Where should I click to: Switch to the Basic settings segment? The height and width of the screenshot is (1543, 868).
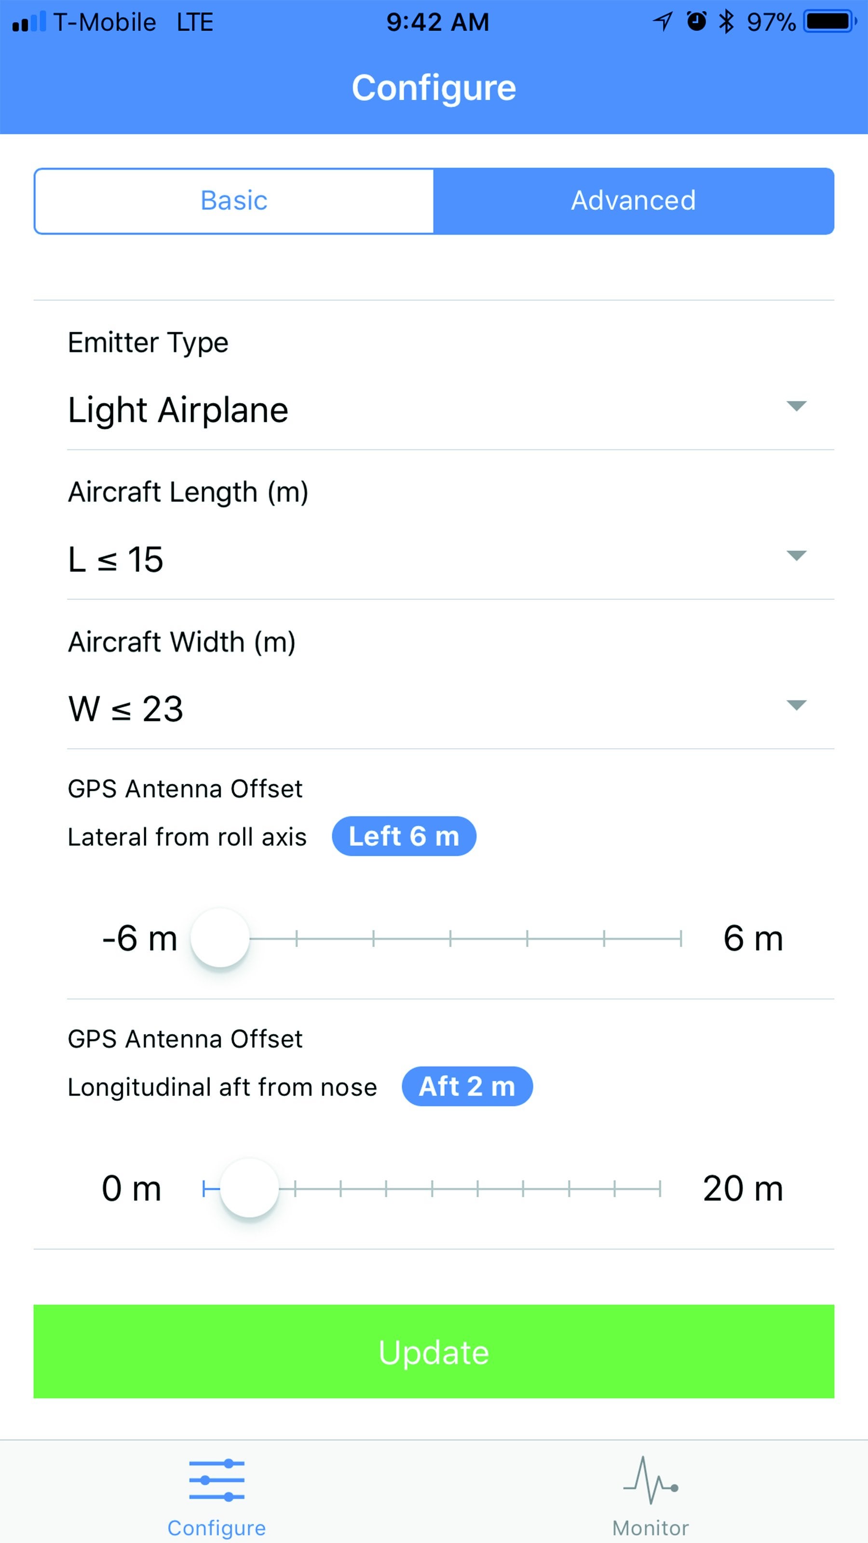(234, 201)
